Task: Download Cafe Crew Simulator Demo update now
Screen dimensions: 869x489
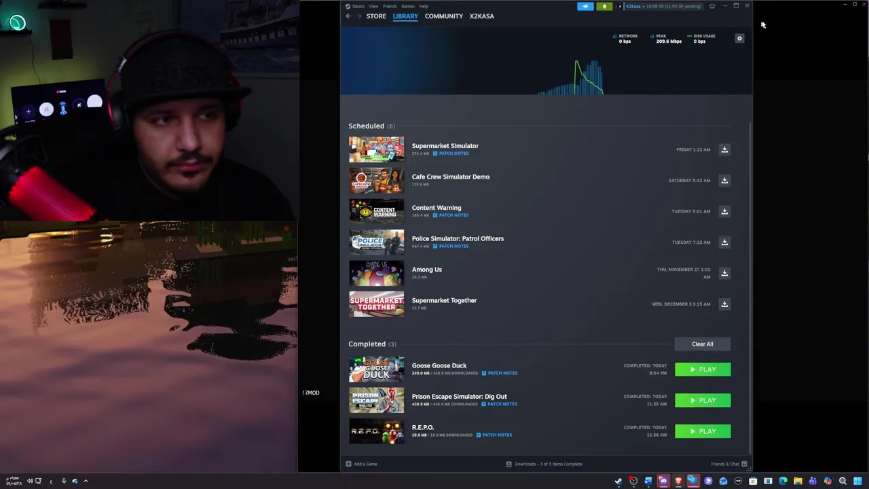Action: tap(724, 180)
